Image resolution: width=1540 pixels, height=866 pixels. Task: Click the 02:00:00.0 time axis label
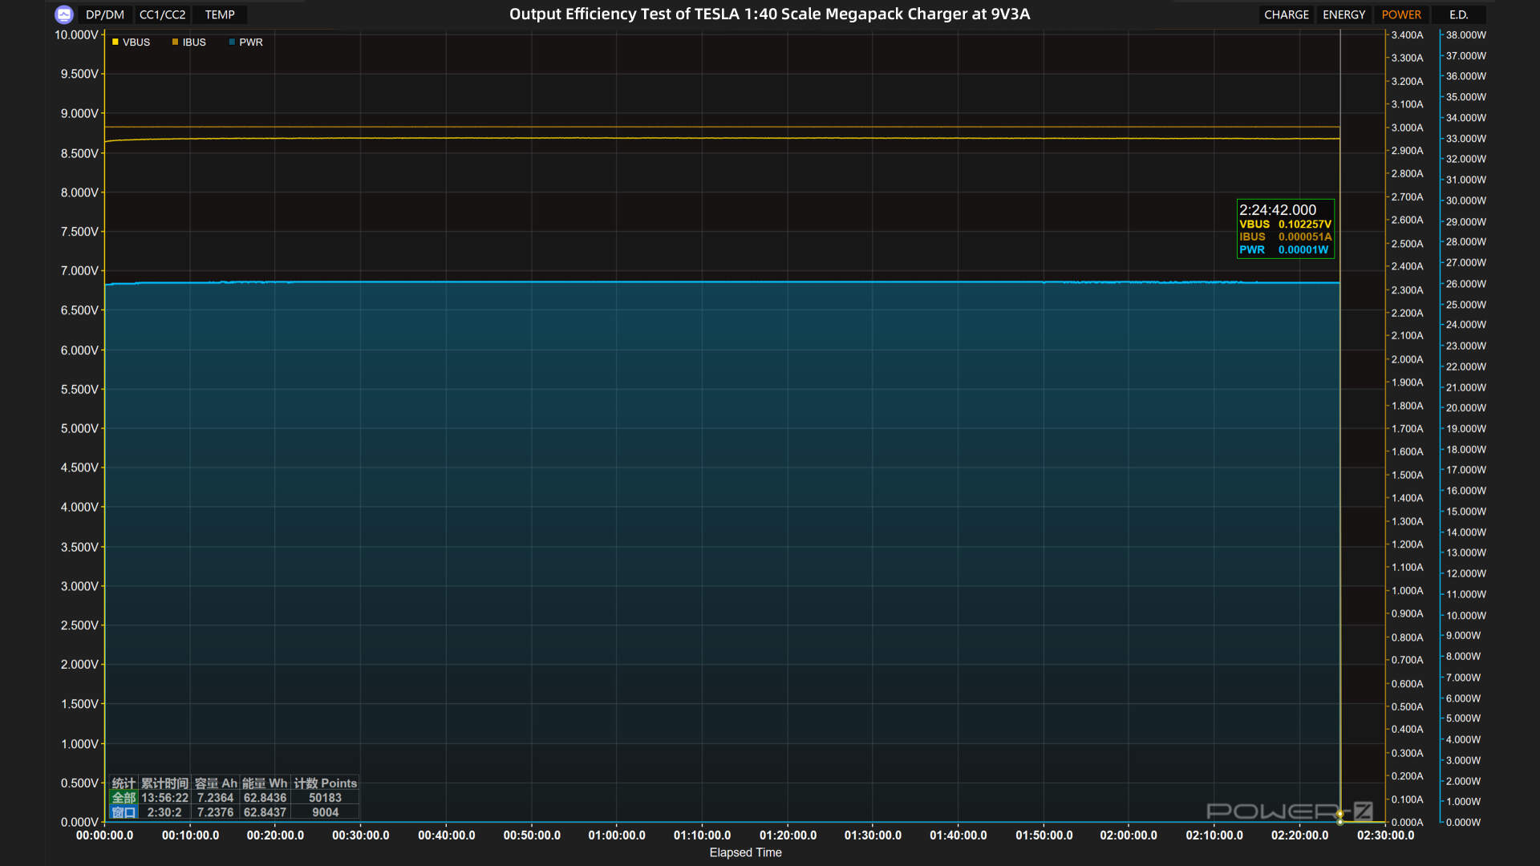1129,836
